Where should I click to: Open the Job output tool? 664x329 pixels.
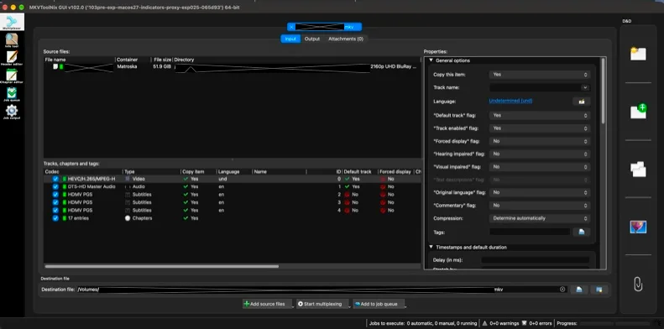[x=12, y=112]
